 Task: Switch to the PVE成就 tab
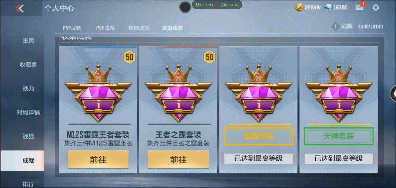(105, 28)
